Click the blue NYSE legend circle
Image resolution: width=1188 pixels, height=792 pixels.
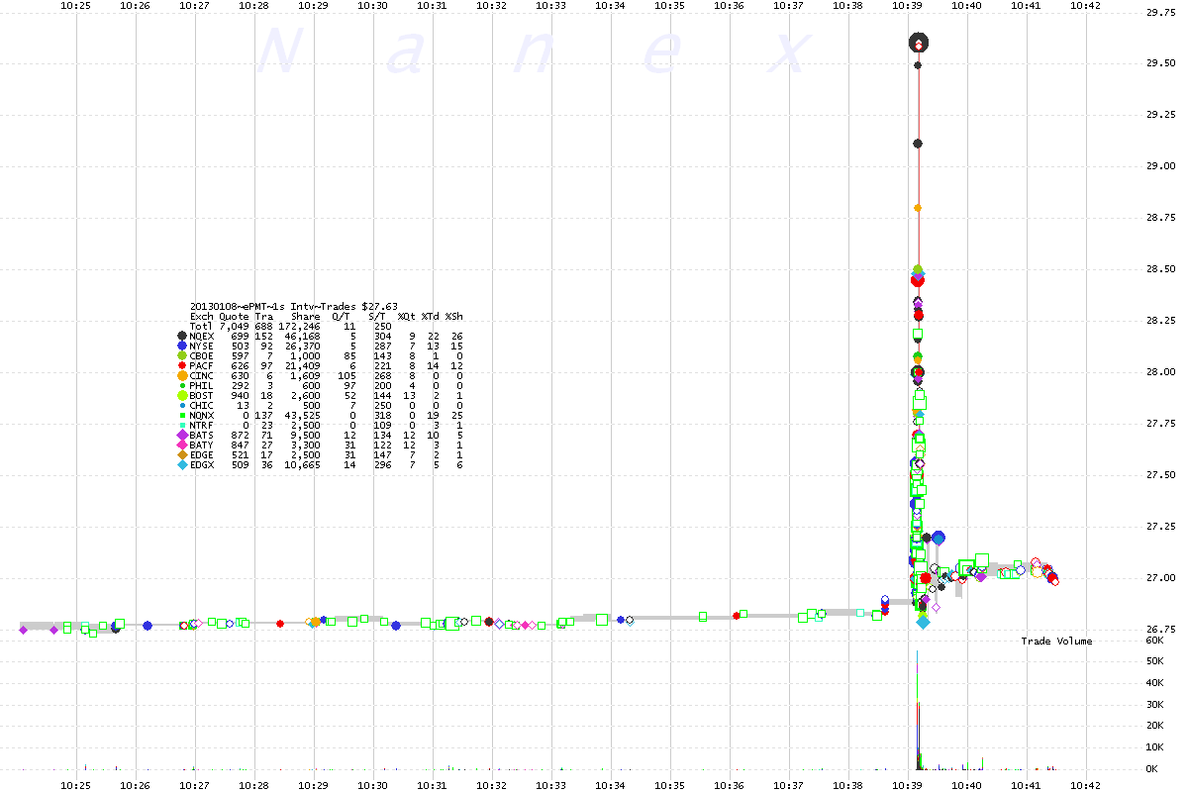181,346
